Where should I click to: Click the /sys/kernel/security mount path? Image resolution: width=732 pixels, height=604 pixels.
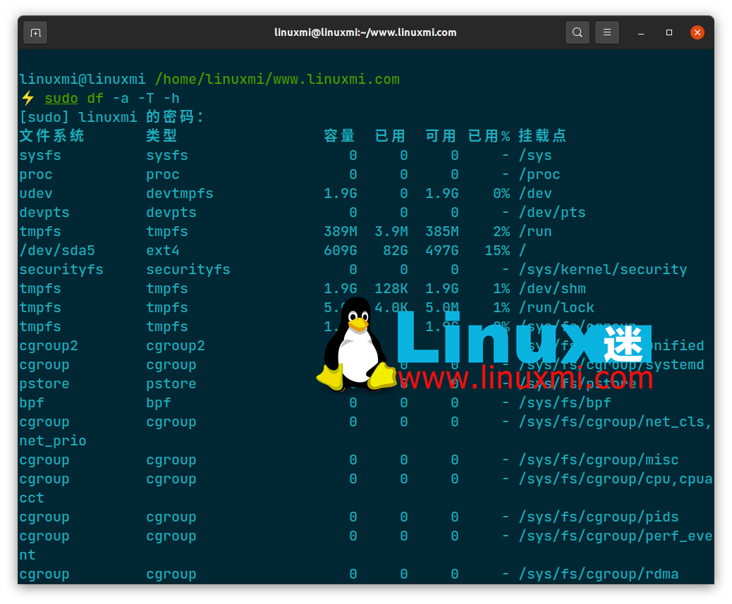tap(603, 269)
